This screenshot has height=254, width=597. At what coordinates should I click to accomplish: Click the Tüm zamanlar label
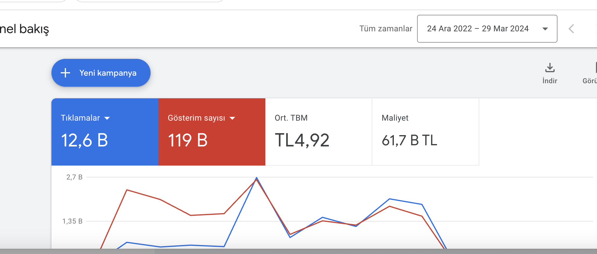pyautogui.click(x=386, y=29)
